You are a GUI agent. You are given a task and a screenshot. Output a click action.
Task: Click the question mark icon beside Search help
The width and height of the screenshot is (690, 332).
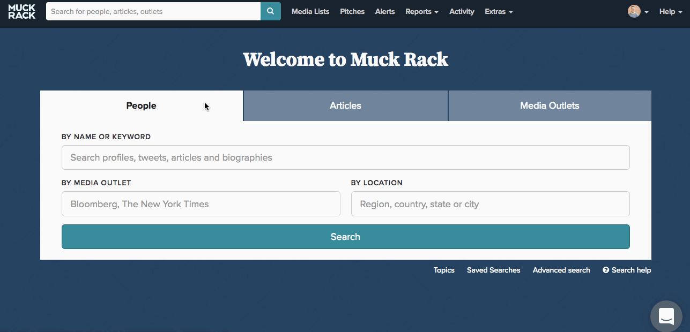pyautogui.click(x=605, y=270)
